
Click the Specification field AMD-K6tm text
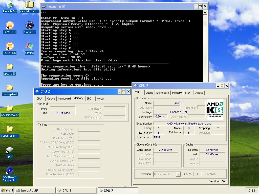pyautogui.click(x=189, y=124)
